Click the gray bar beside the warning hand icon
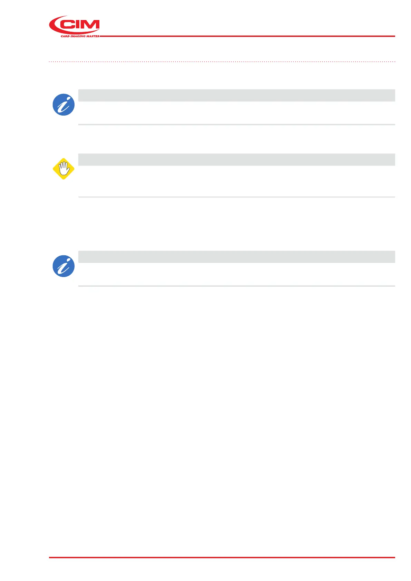Screen dimensions: 411x581 [236, 159]
